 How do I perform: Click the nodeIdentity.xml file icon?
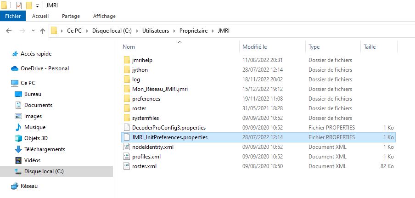point(127,147)
